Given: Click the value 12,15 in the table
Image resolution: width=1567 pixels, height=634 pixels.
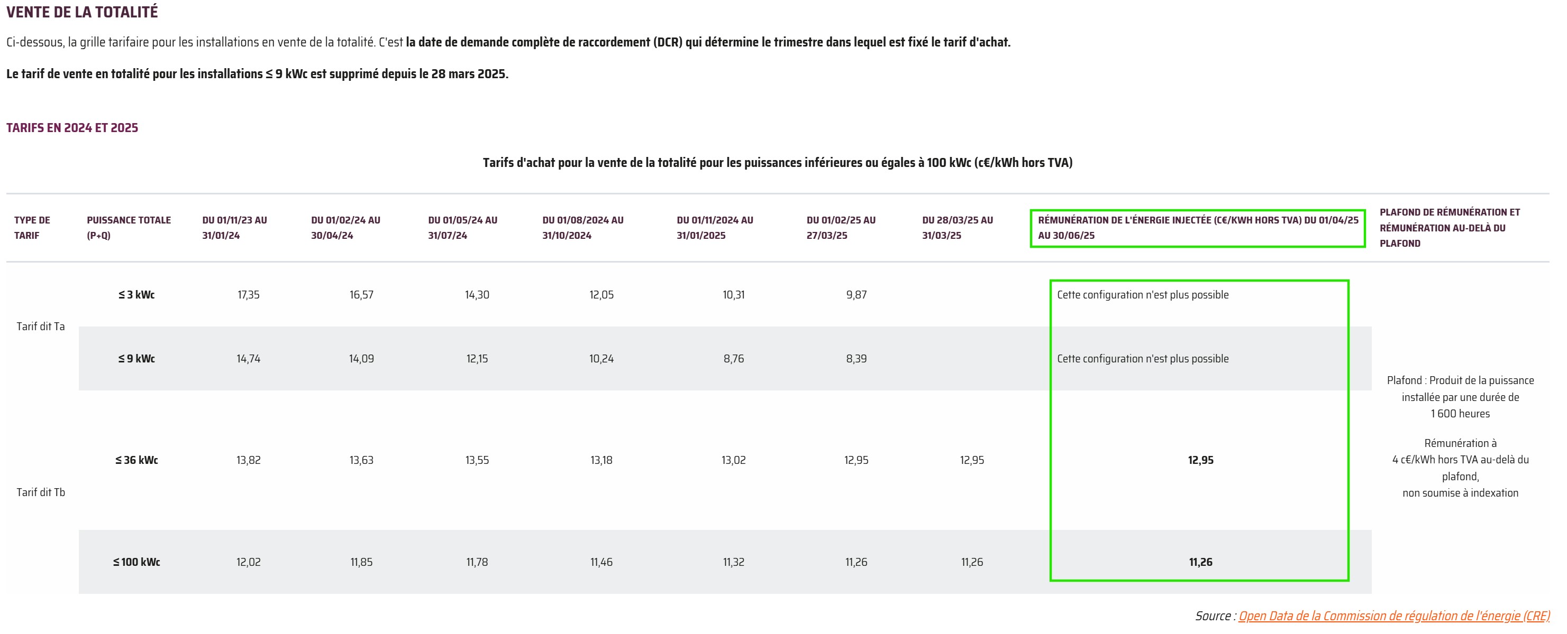Looking at the screenshot, I should (x=477, y=359).
